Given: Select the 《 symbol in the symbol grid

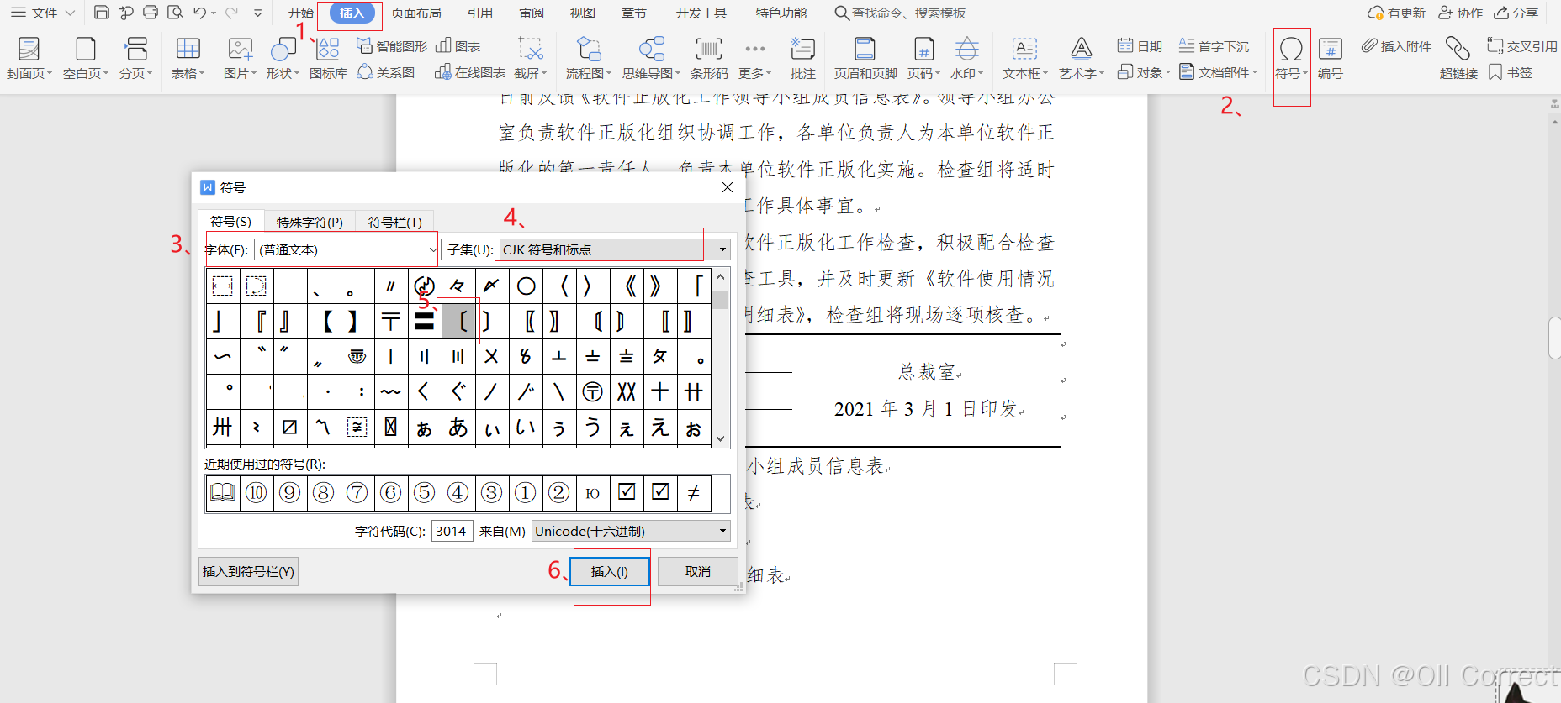Looking at the screenshot, I should click(627, 286).
